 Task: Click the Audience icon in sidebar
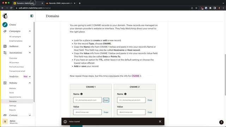[x=5, y=46]
